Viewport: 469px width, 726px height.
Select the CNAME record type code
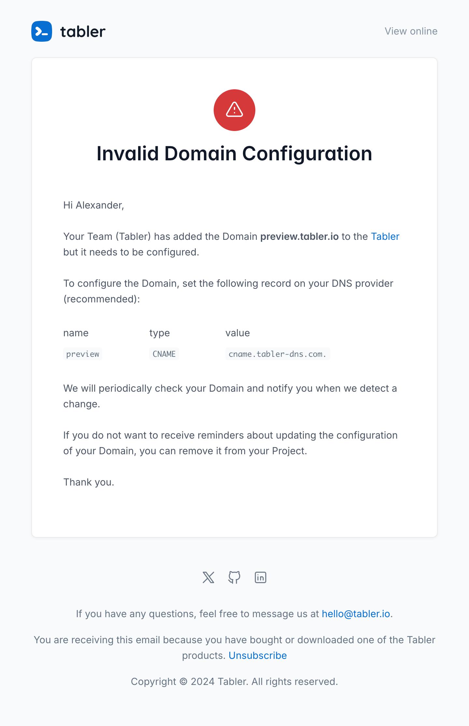click(x=164, y=354)
